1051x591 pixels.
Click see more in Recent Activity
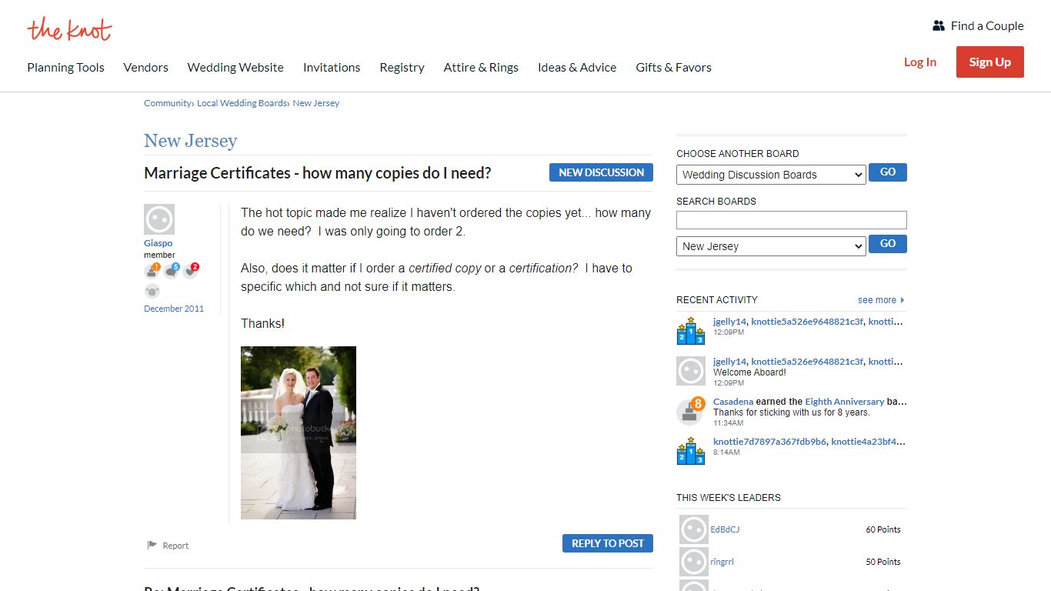pyautogui.click(x=877, y=300)
